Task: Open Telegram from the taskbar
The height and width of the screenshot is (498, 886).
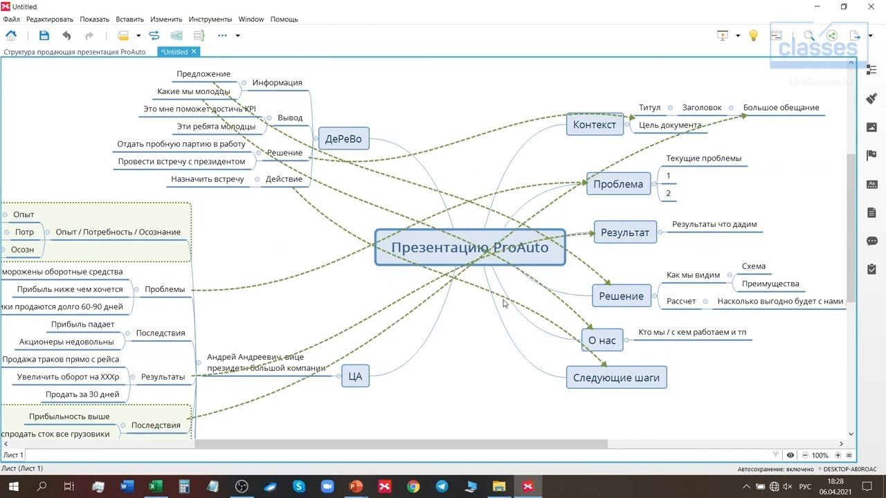Action: tap(442, 487)
